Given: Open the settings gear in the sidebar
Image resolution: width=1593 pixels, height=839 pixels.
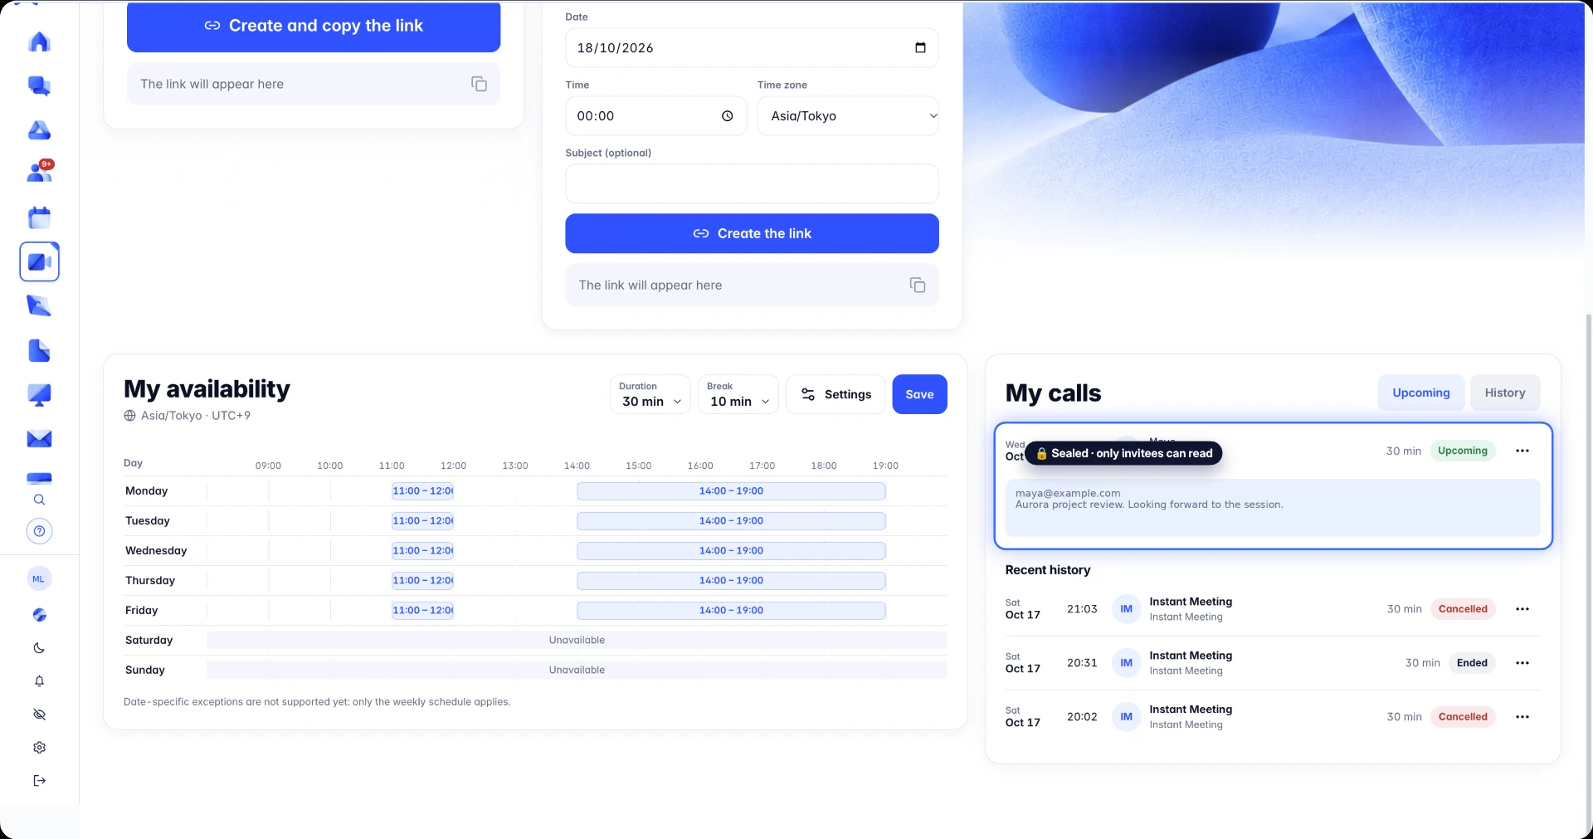Looking at the screenshot, I should (x=39, y=748).
